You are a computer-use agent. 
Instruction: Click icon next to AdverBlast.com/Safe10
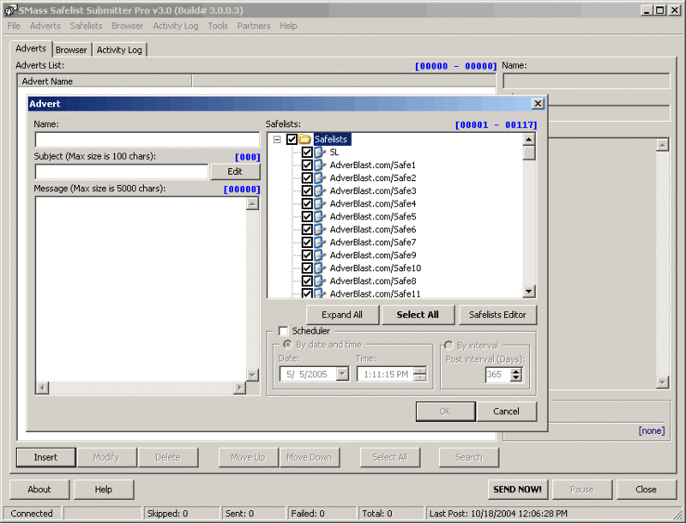[320, 268]
